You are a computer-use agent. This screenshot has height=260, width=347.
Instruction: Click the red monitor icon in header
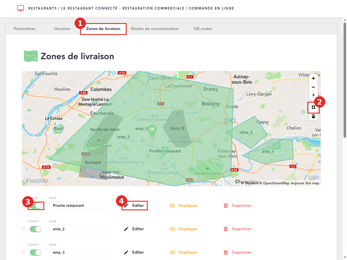tap(21, 8)
